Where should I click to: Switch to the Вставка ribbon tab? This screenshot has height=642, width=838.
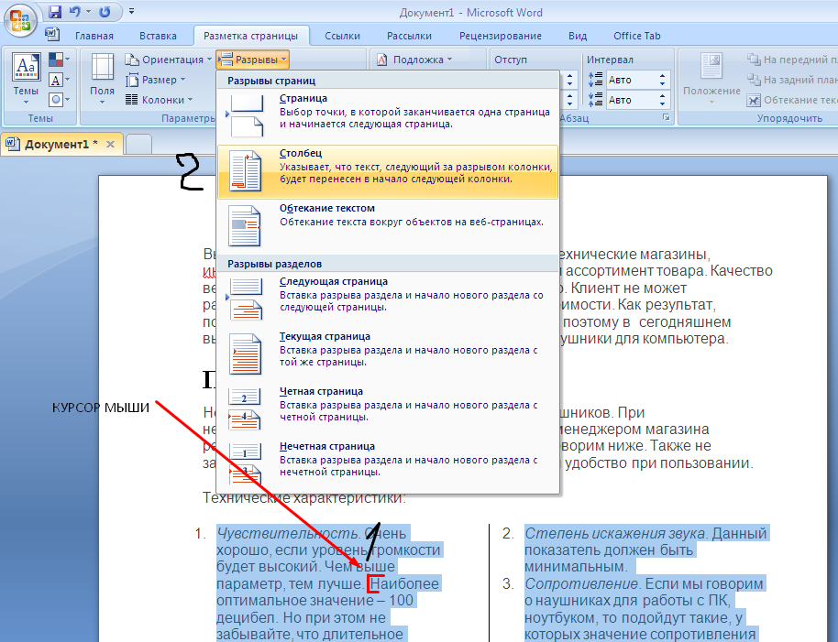(158, 36)
